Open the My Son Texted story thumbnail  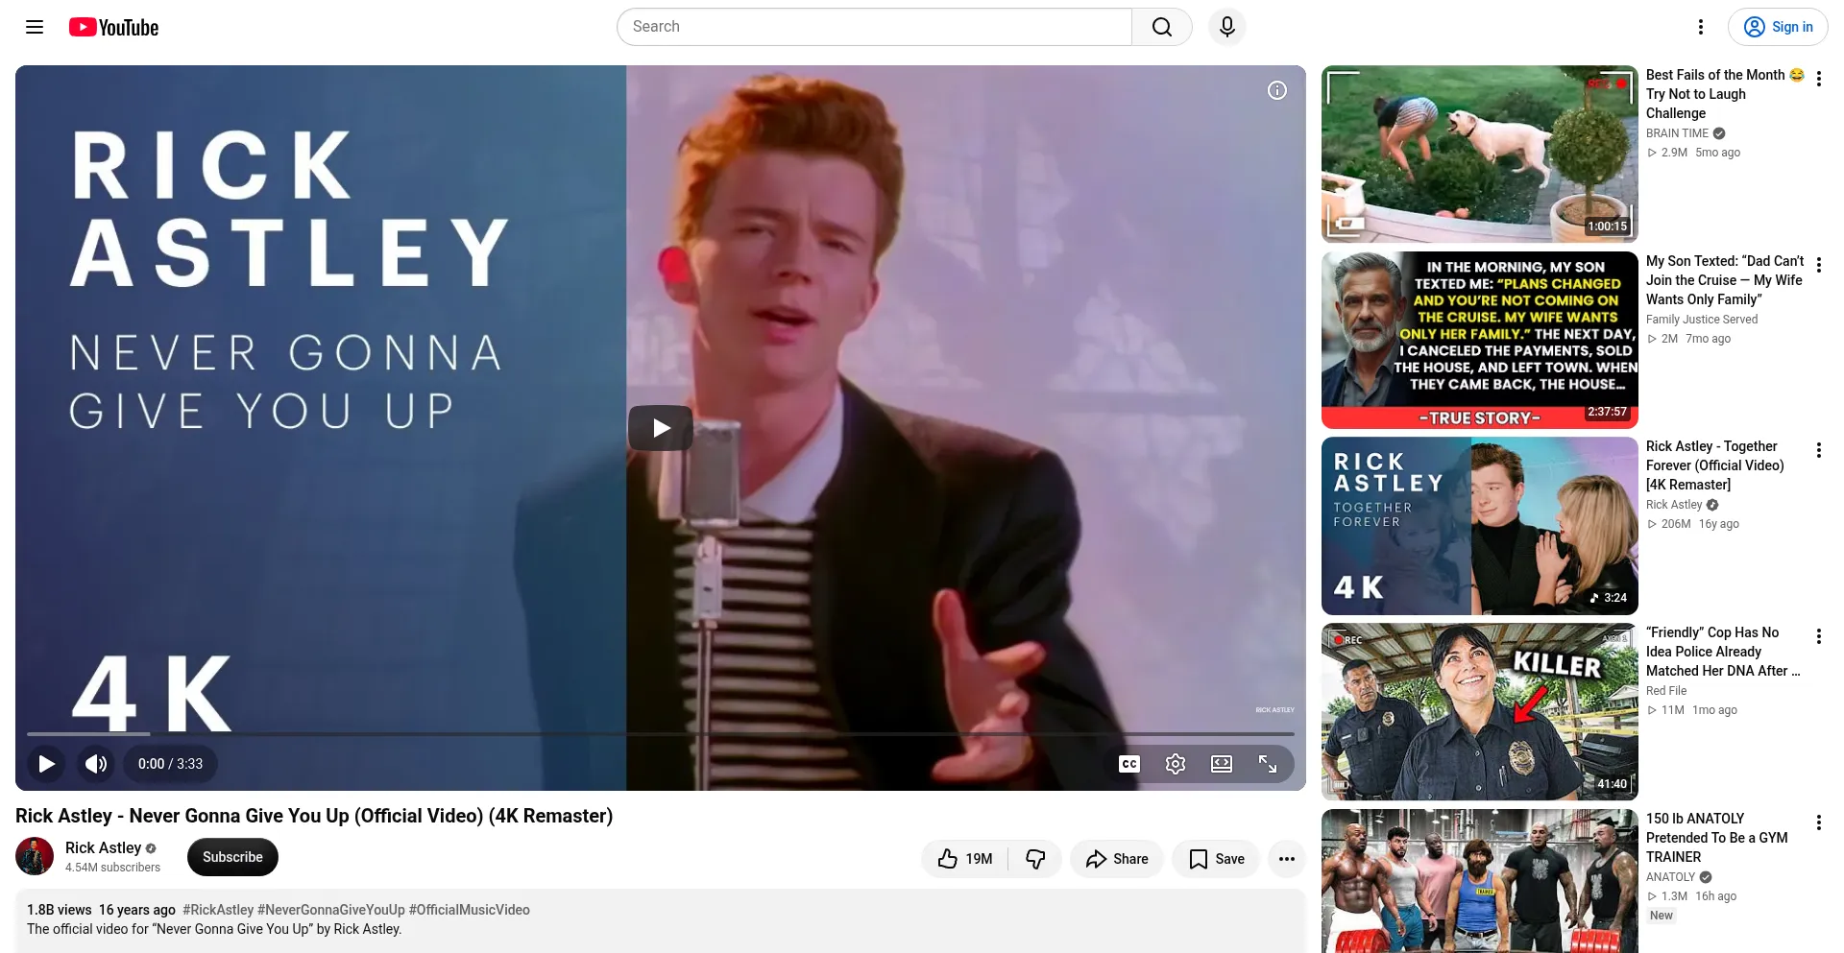1479,340
